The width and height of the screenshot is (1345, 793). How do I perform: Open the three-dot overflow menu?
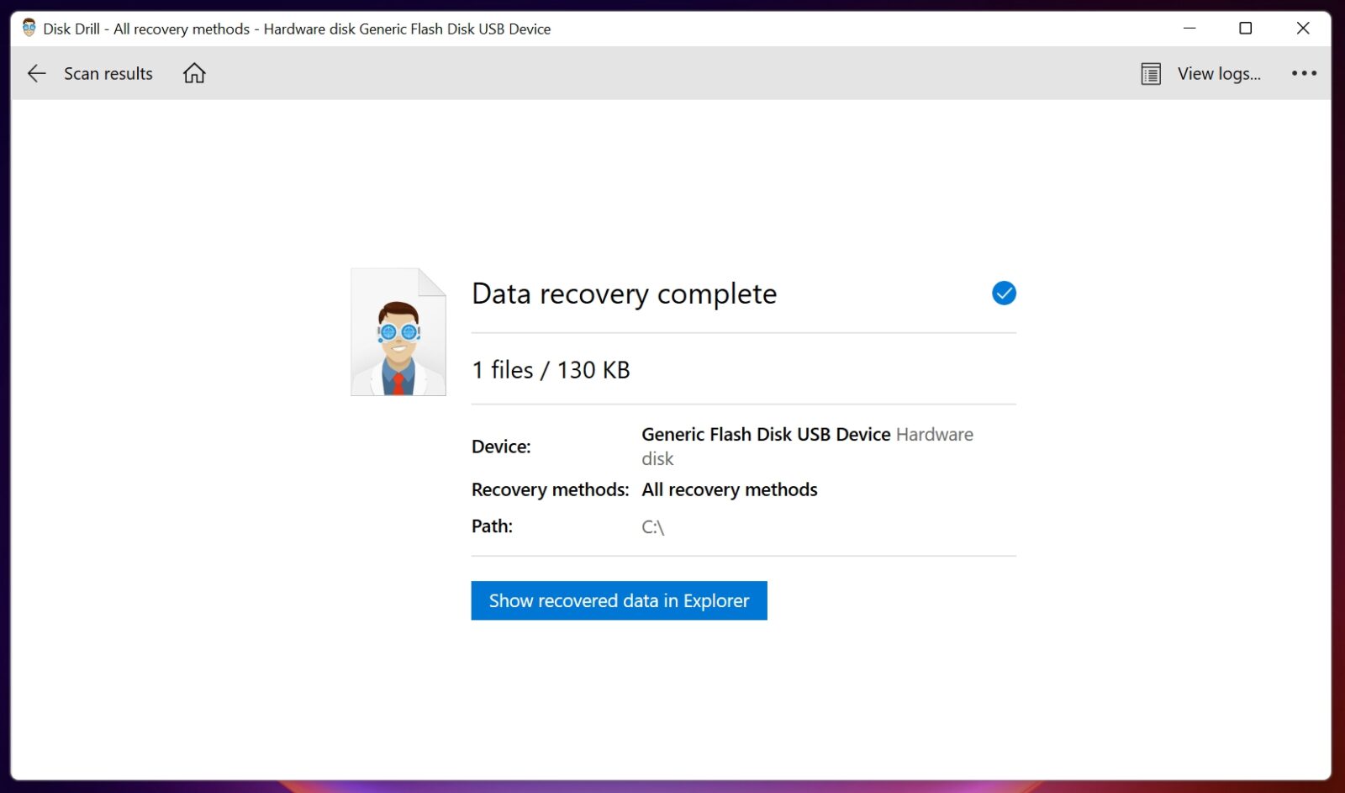click(1302, 73)
